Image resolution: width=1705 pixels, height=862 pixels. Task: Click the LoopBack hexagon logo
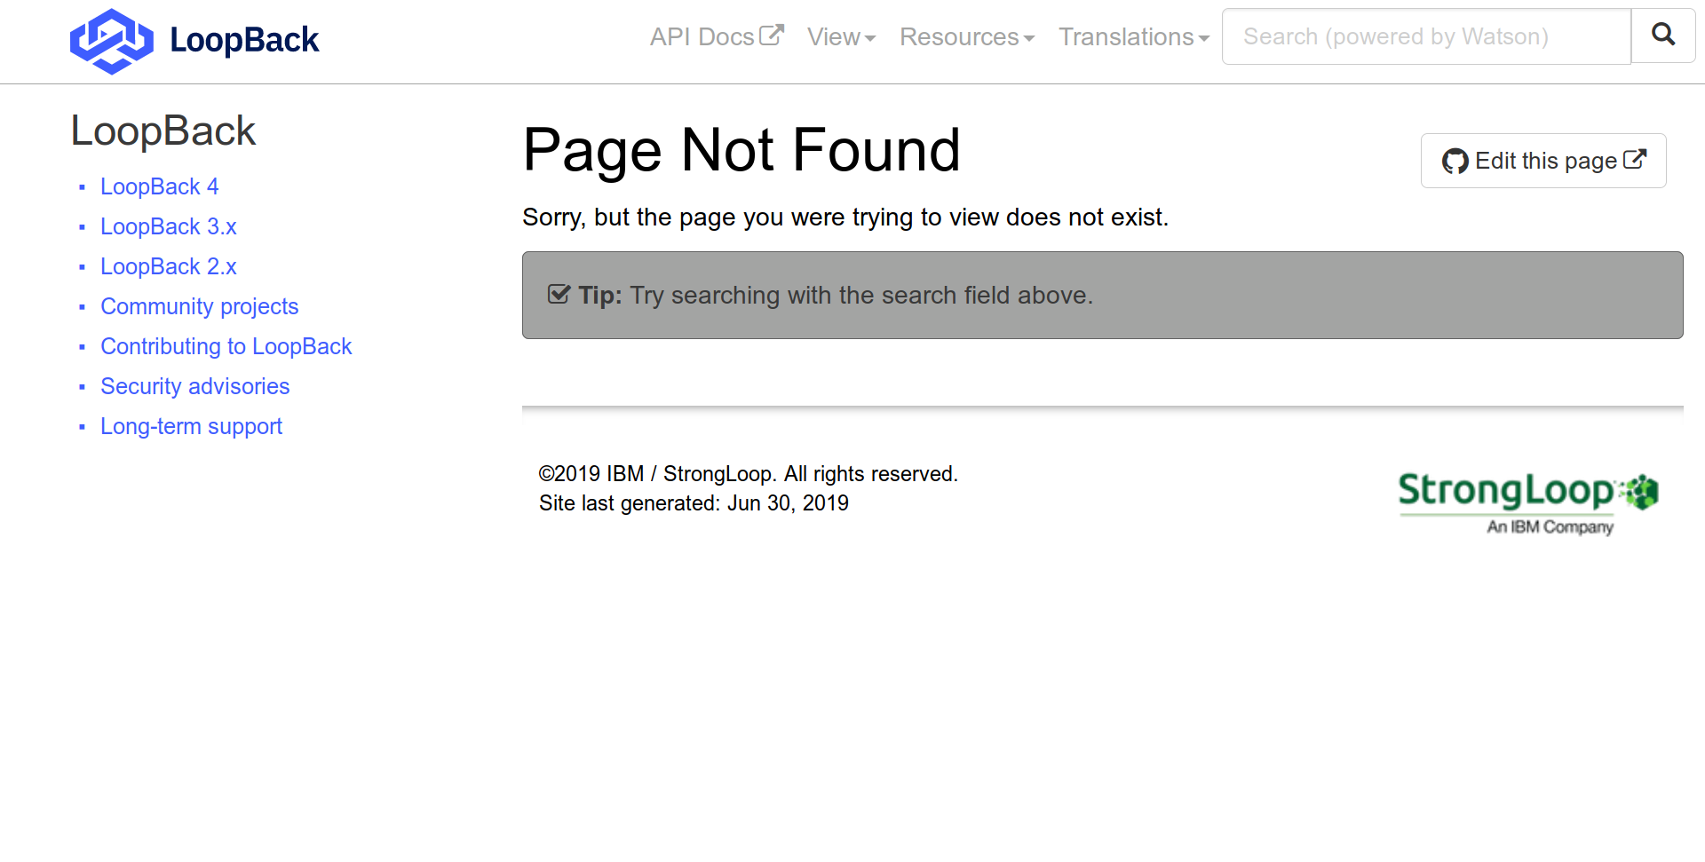tap(110, 40)
